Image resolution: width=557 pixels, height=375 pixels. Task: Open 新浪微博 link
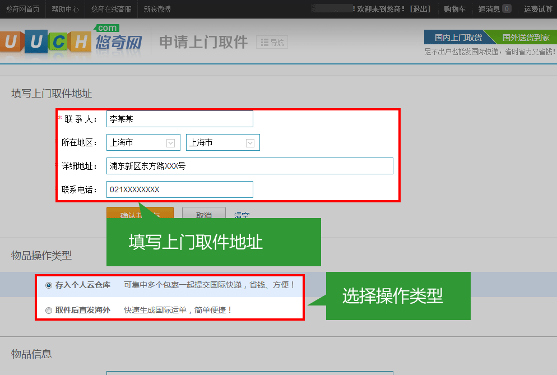[x=157, y=9]
